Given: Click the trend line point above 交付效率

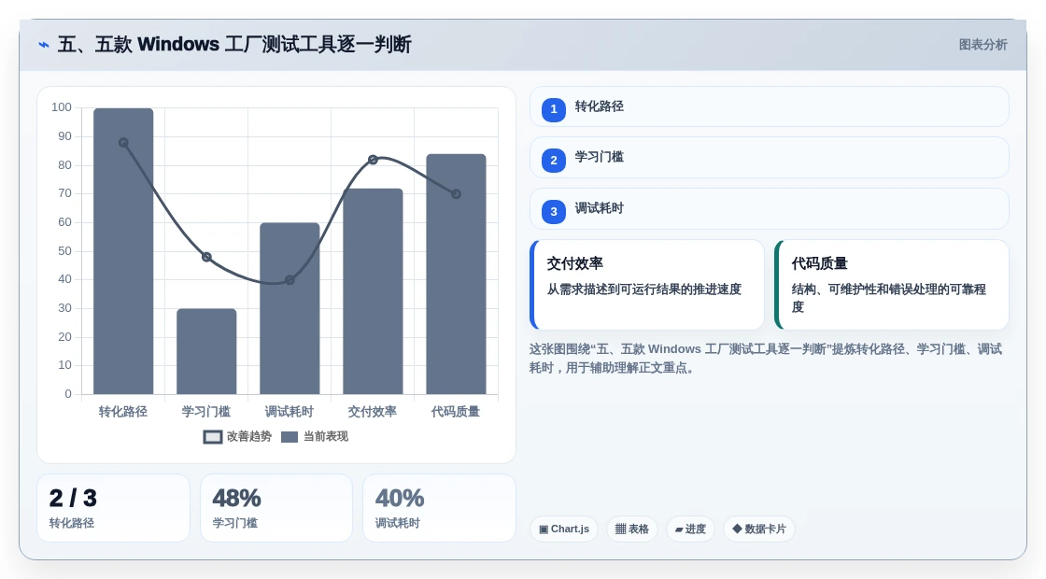Looking at the screenshot, I should tap(373, 160).
